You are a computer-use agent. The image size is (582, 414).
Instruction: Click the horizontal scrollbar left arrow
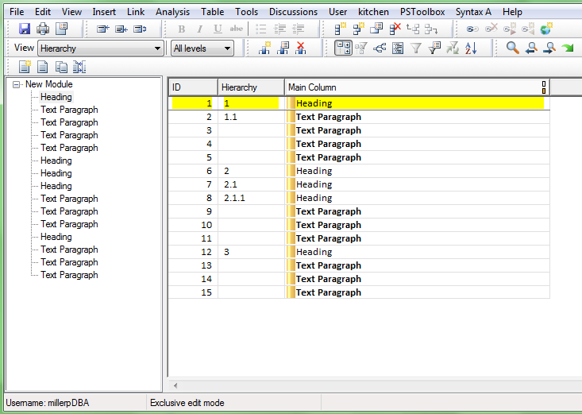point(175,385)
